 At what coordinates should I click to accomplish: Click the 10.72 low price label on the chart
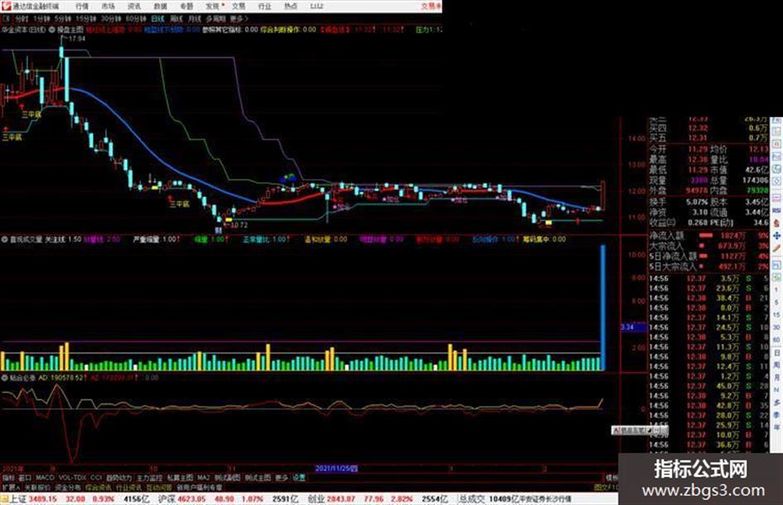239,226
